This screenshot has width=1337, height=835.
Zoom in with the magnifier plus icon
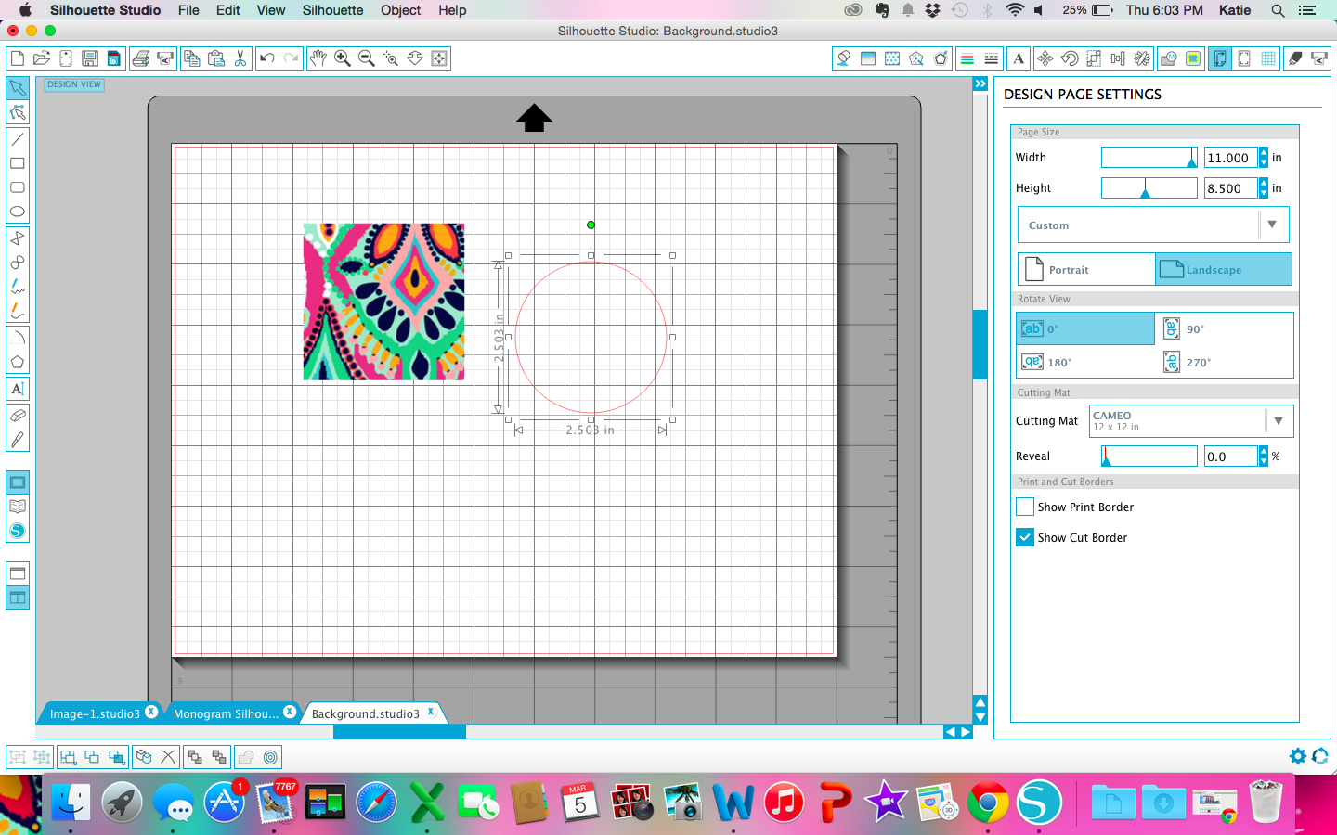click(343, 58)
